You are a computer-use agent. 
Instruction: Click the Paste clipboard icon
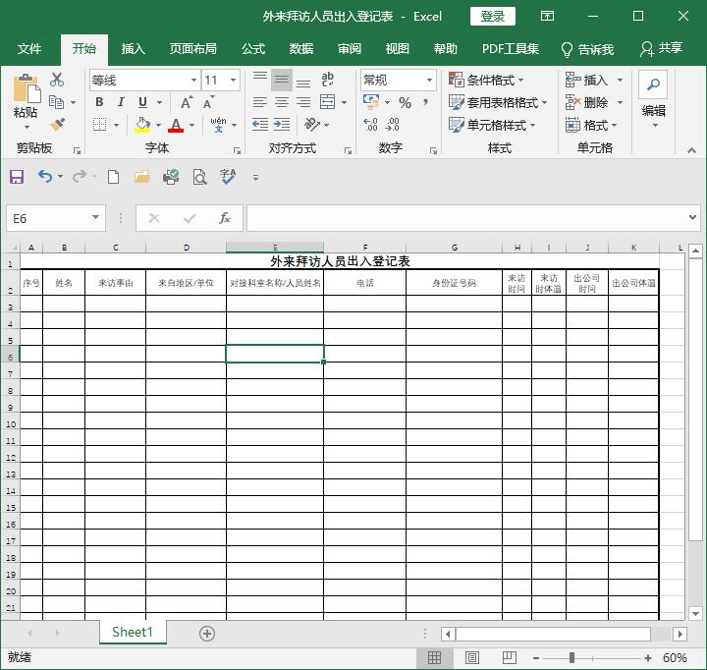(x=27, y=88)
